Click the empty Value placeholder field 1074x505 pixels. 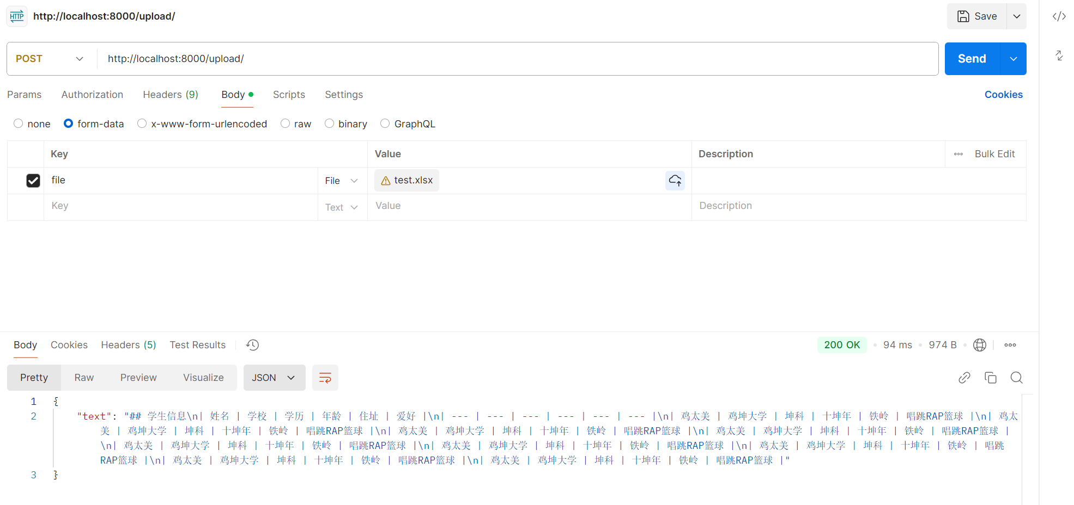[x=529, y=206]
